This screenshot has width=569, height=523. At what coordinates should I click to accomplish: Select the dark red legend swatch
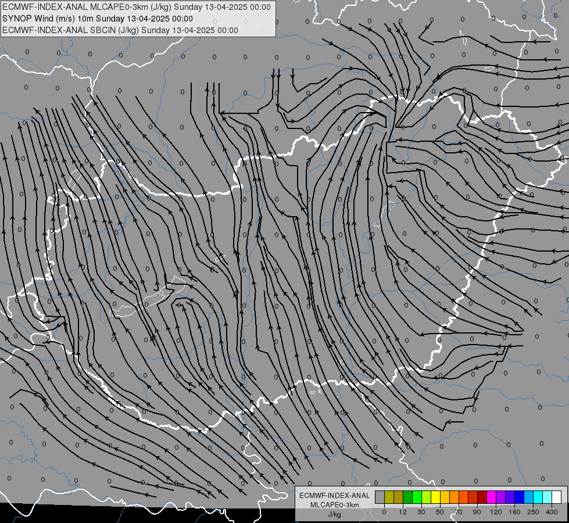point(482,497)
